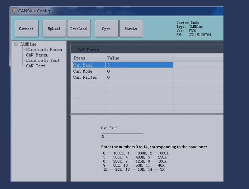
Task: Select the CANBlue root tree item
Action: click(x=28, y=44)
